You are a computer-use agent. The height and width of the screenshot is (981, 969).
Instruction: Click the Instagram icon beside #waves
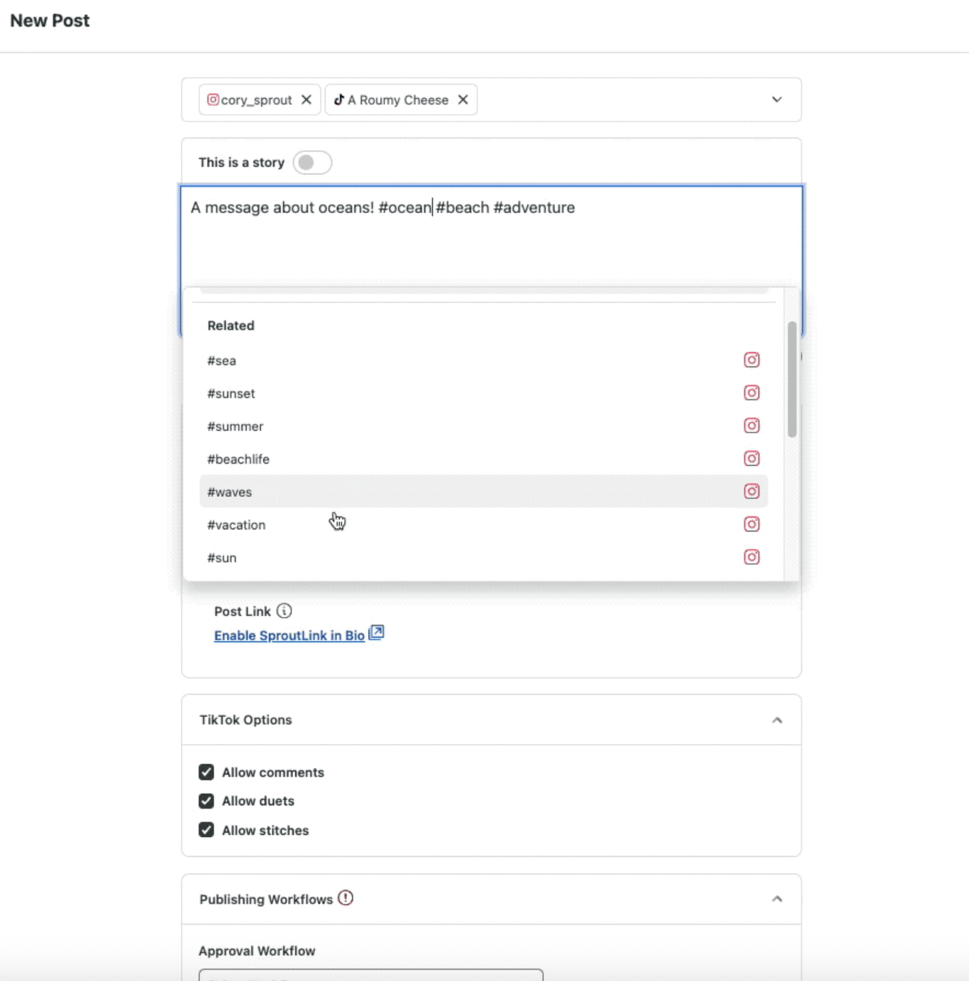[751, 491]
